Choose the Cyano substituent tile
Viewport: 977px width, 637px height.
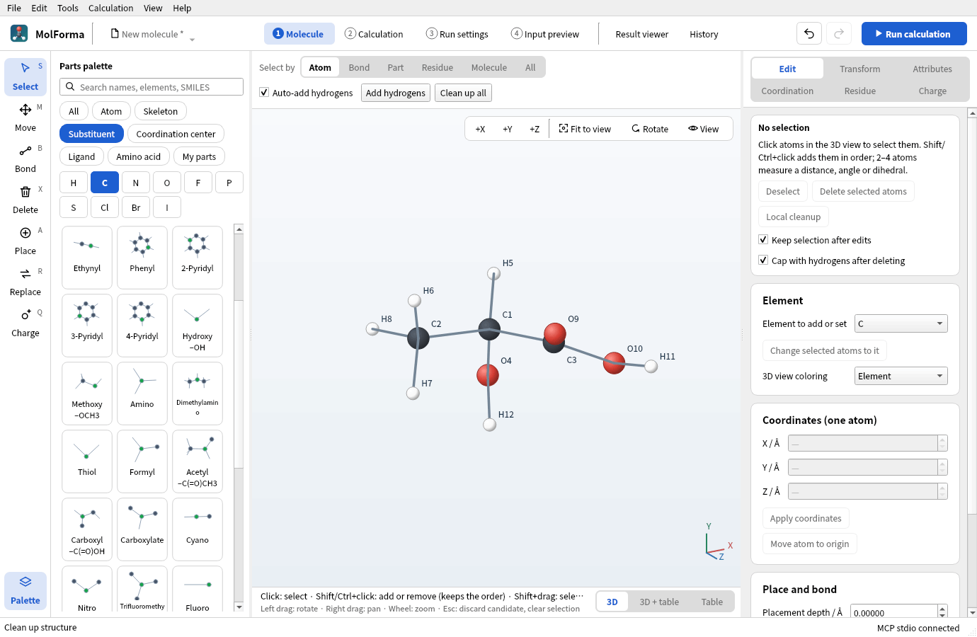[x=198, y=529]
